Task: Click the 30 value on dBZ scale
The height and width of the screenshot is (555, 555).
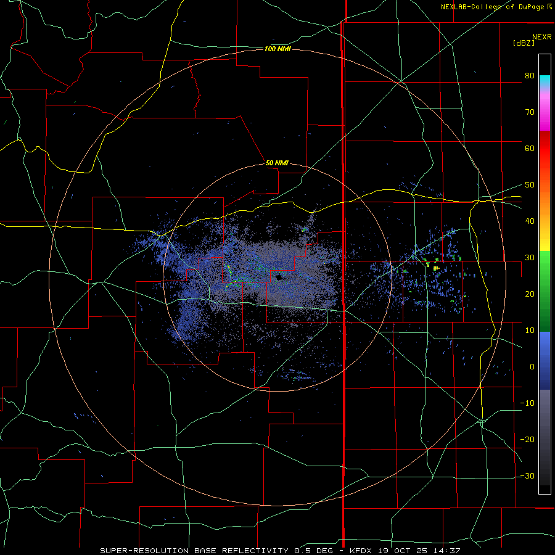Action: tap(530, 258)
